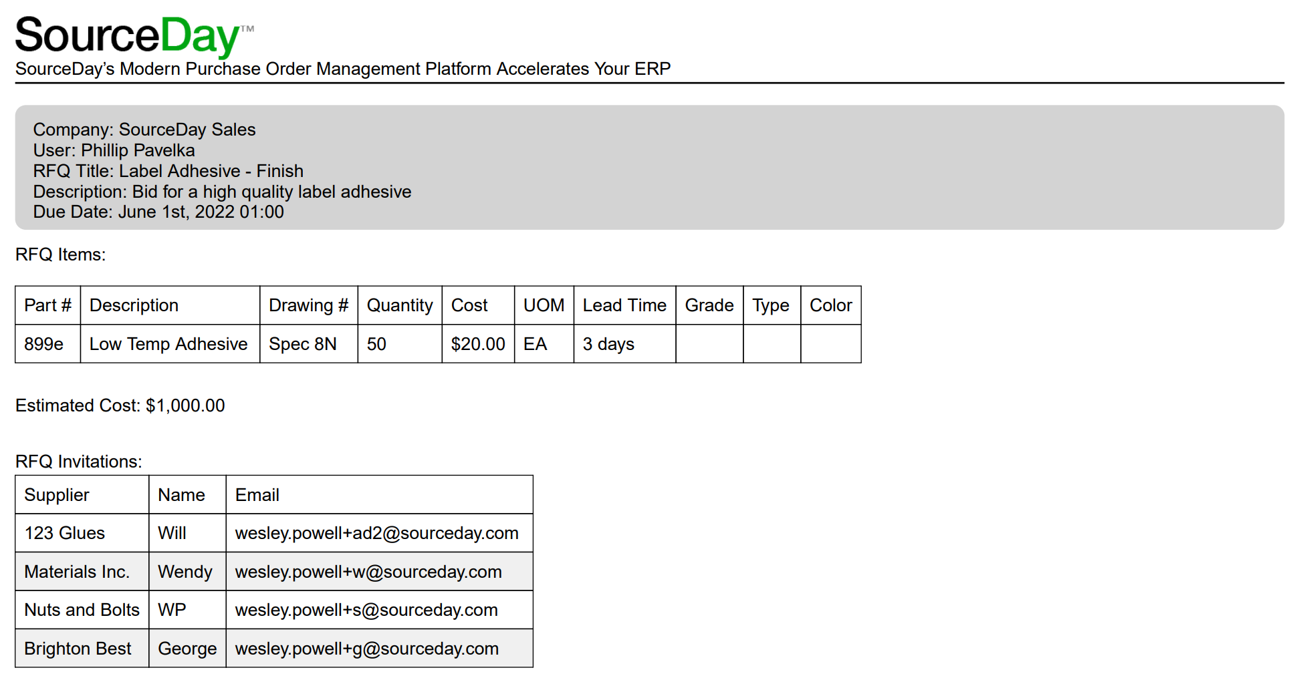
Task: Select the 'Grade' column header
Action: pyautogui.click(x=709, y=305)
